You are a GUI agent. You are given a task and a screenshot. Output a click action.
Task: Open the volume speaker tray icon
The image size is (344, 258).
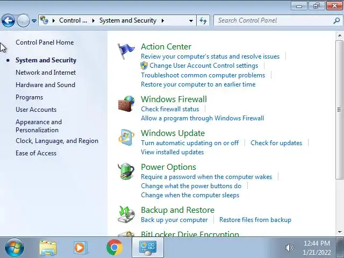pos(289,248)
